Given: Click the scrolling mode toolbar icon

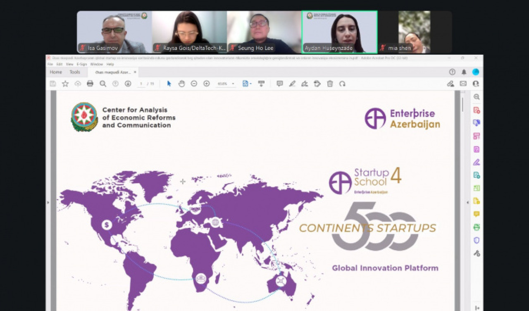Looking at the screenshot, I should [x=261, y=84].
